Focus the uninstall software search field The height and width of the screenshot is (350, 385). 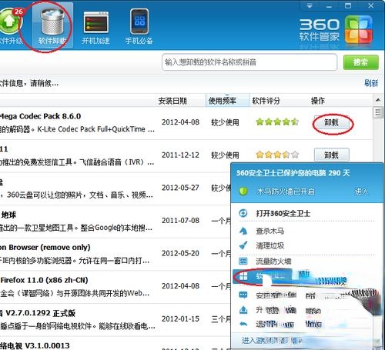(x=249, y=62)
